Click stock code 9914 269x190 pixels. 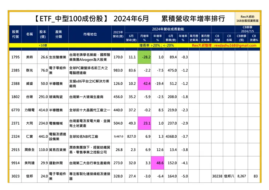point(15,163)
